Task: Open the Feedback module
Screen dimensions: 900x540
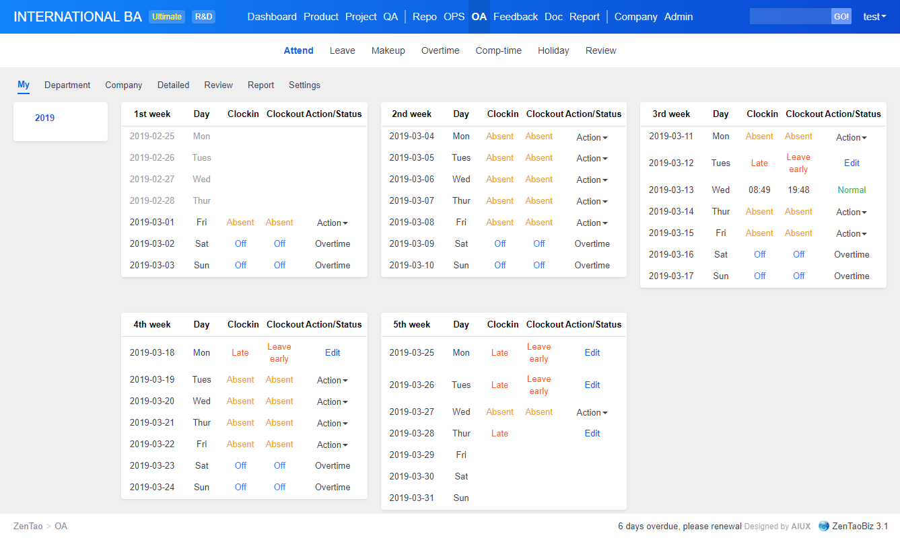Action: coord(516,17)
